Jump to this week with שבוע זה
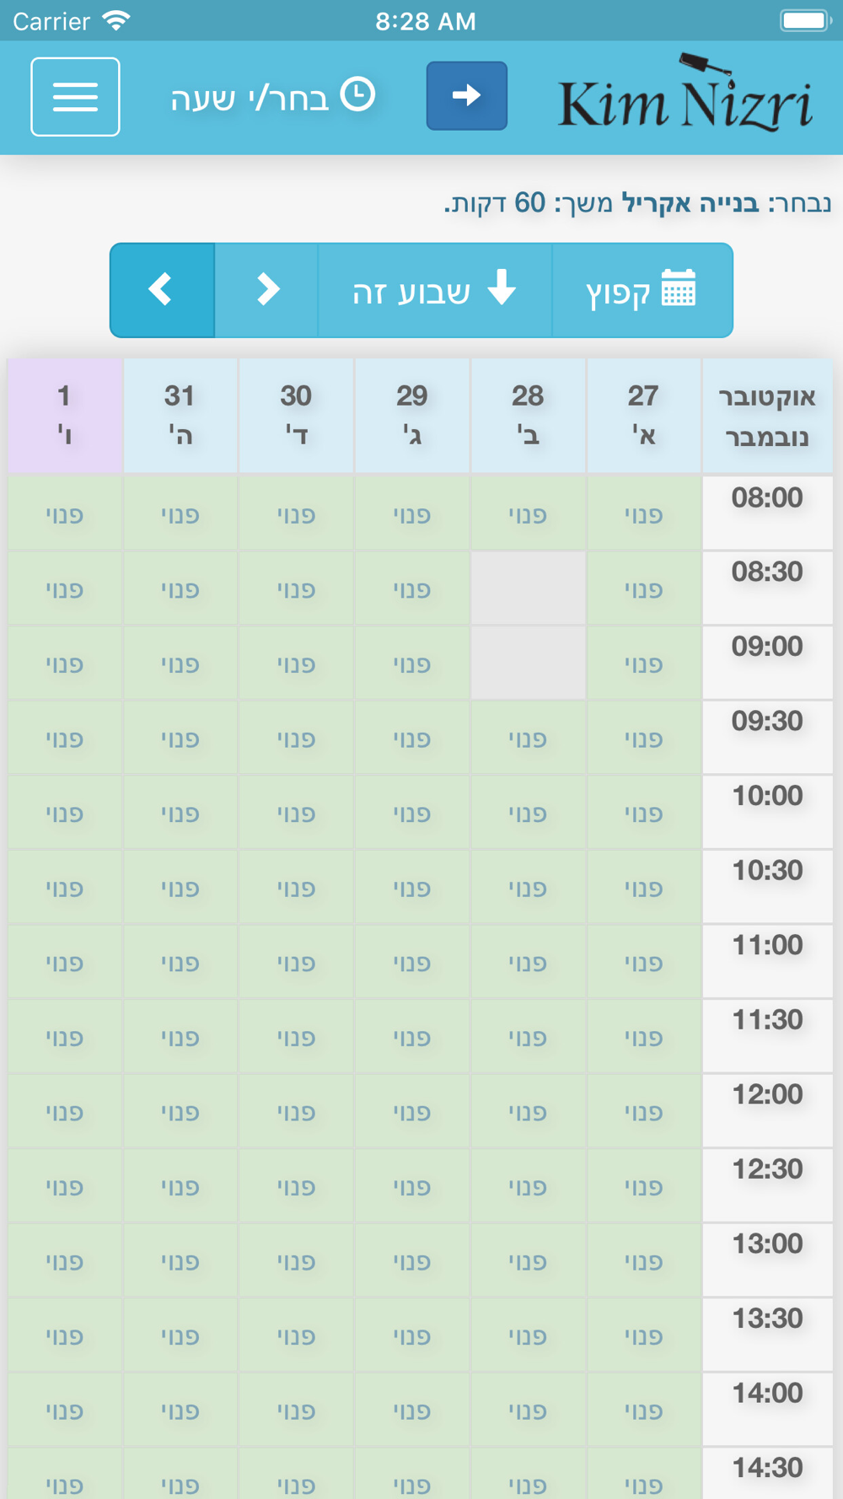843x1499 pixels. (435, 290)
